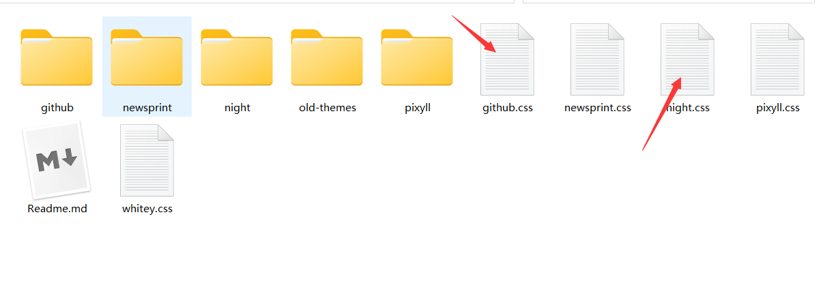Select the night folder icon
The image size is (823, 290).
237,58
